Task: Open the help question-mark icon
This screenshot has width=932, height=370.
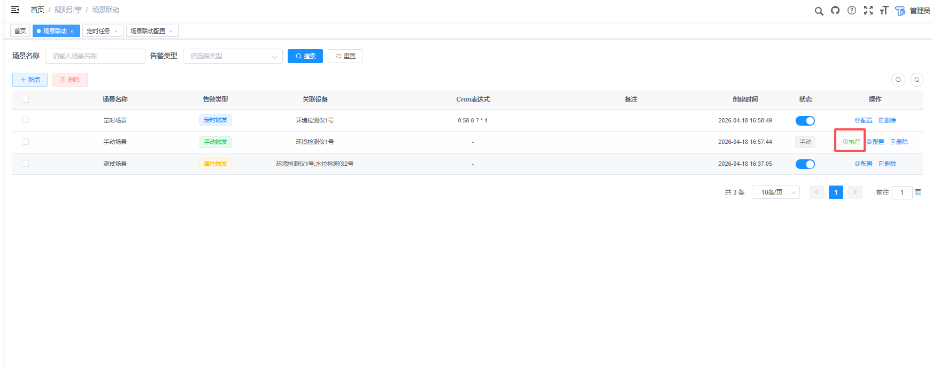Action: (x=852, y=10)
